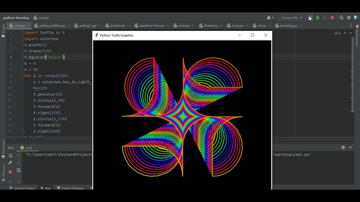Click on code text t.bgcolor("black")
Screen dimensions: 360x202
click(44, 57)
